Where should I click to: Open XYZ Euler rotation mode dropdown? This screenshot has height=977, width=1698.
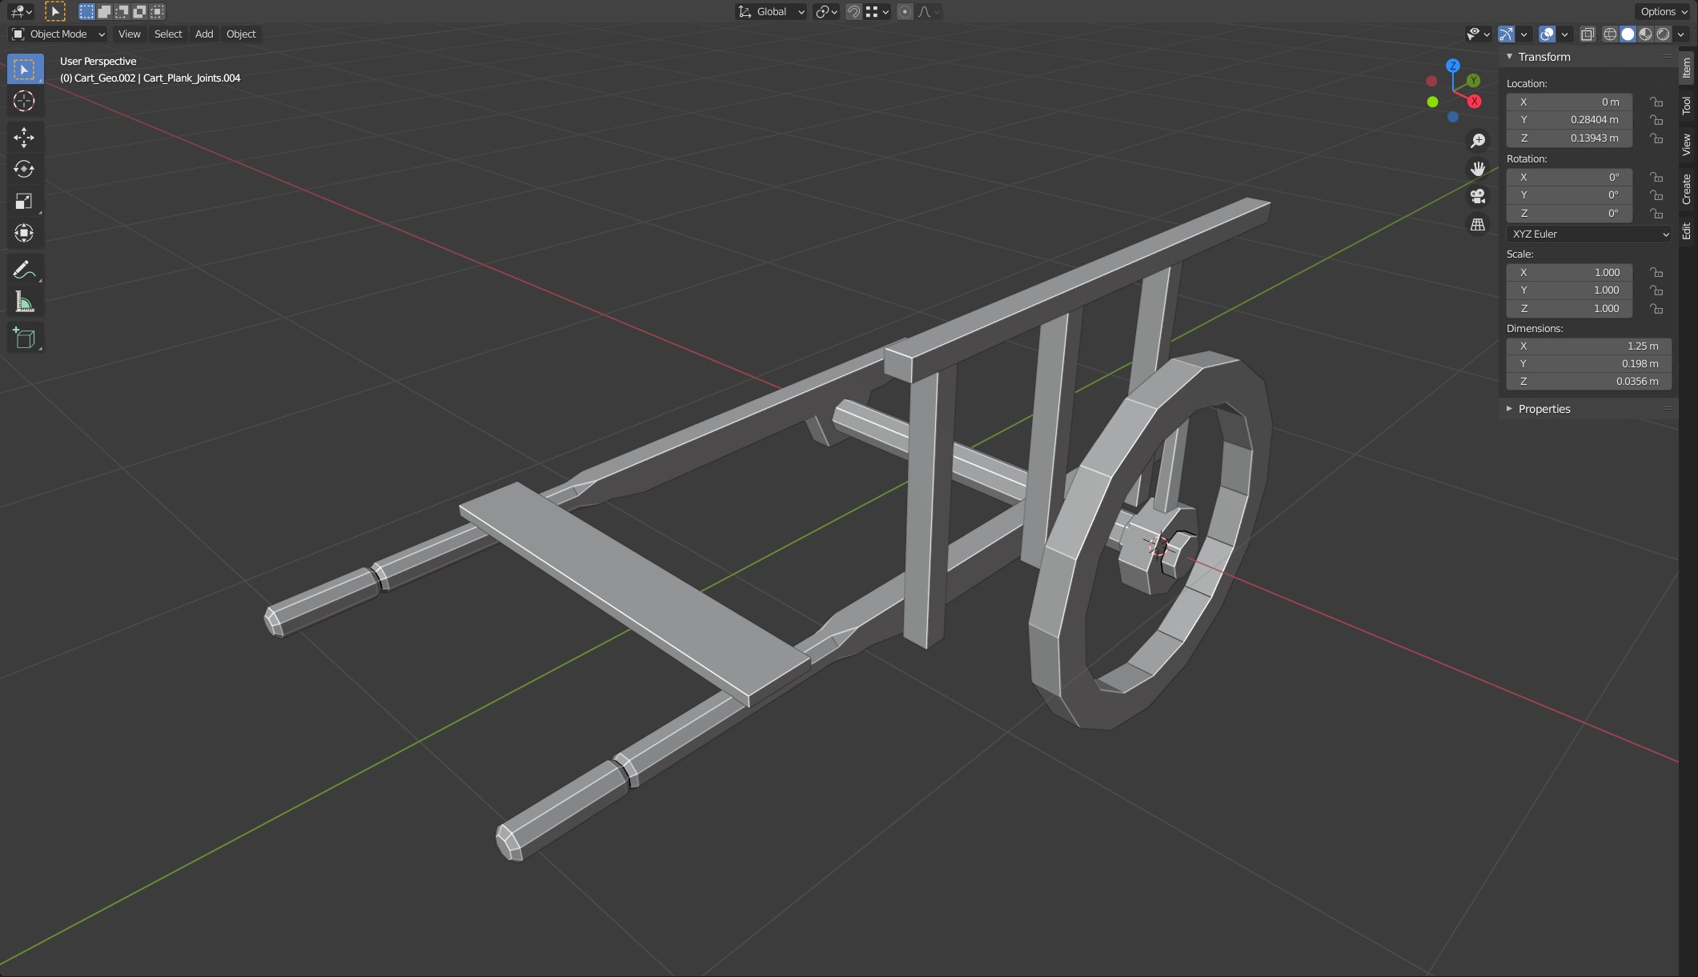(x=1588, y=234)
